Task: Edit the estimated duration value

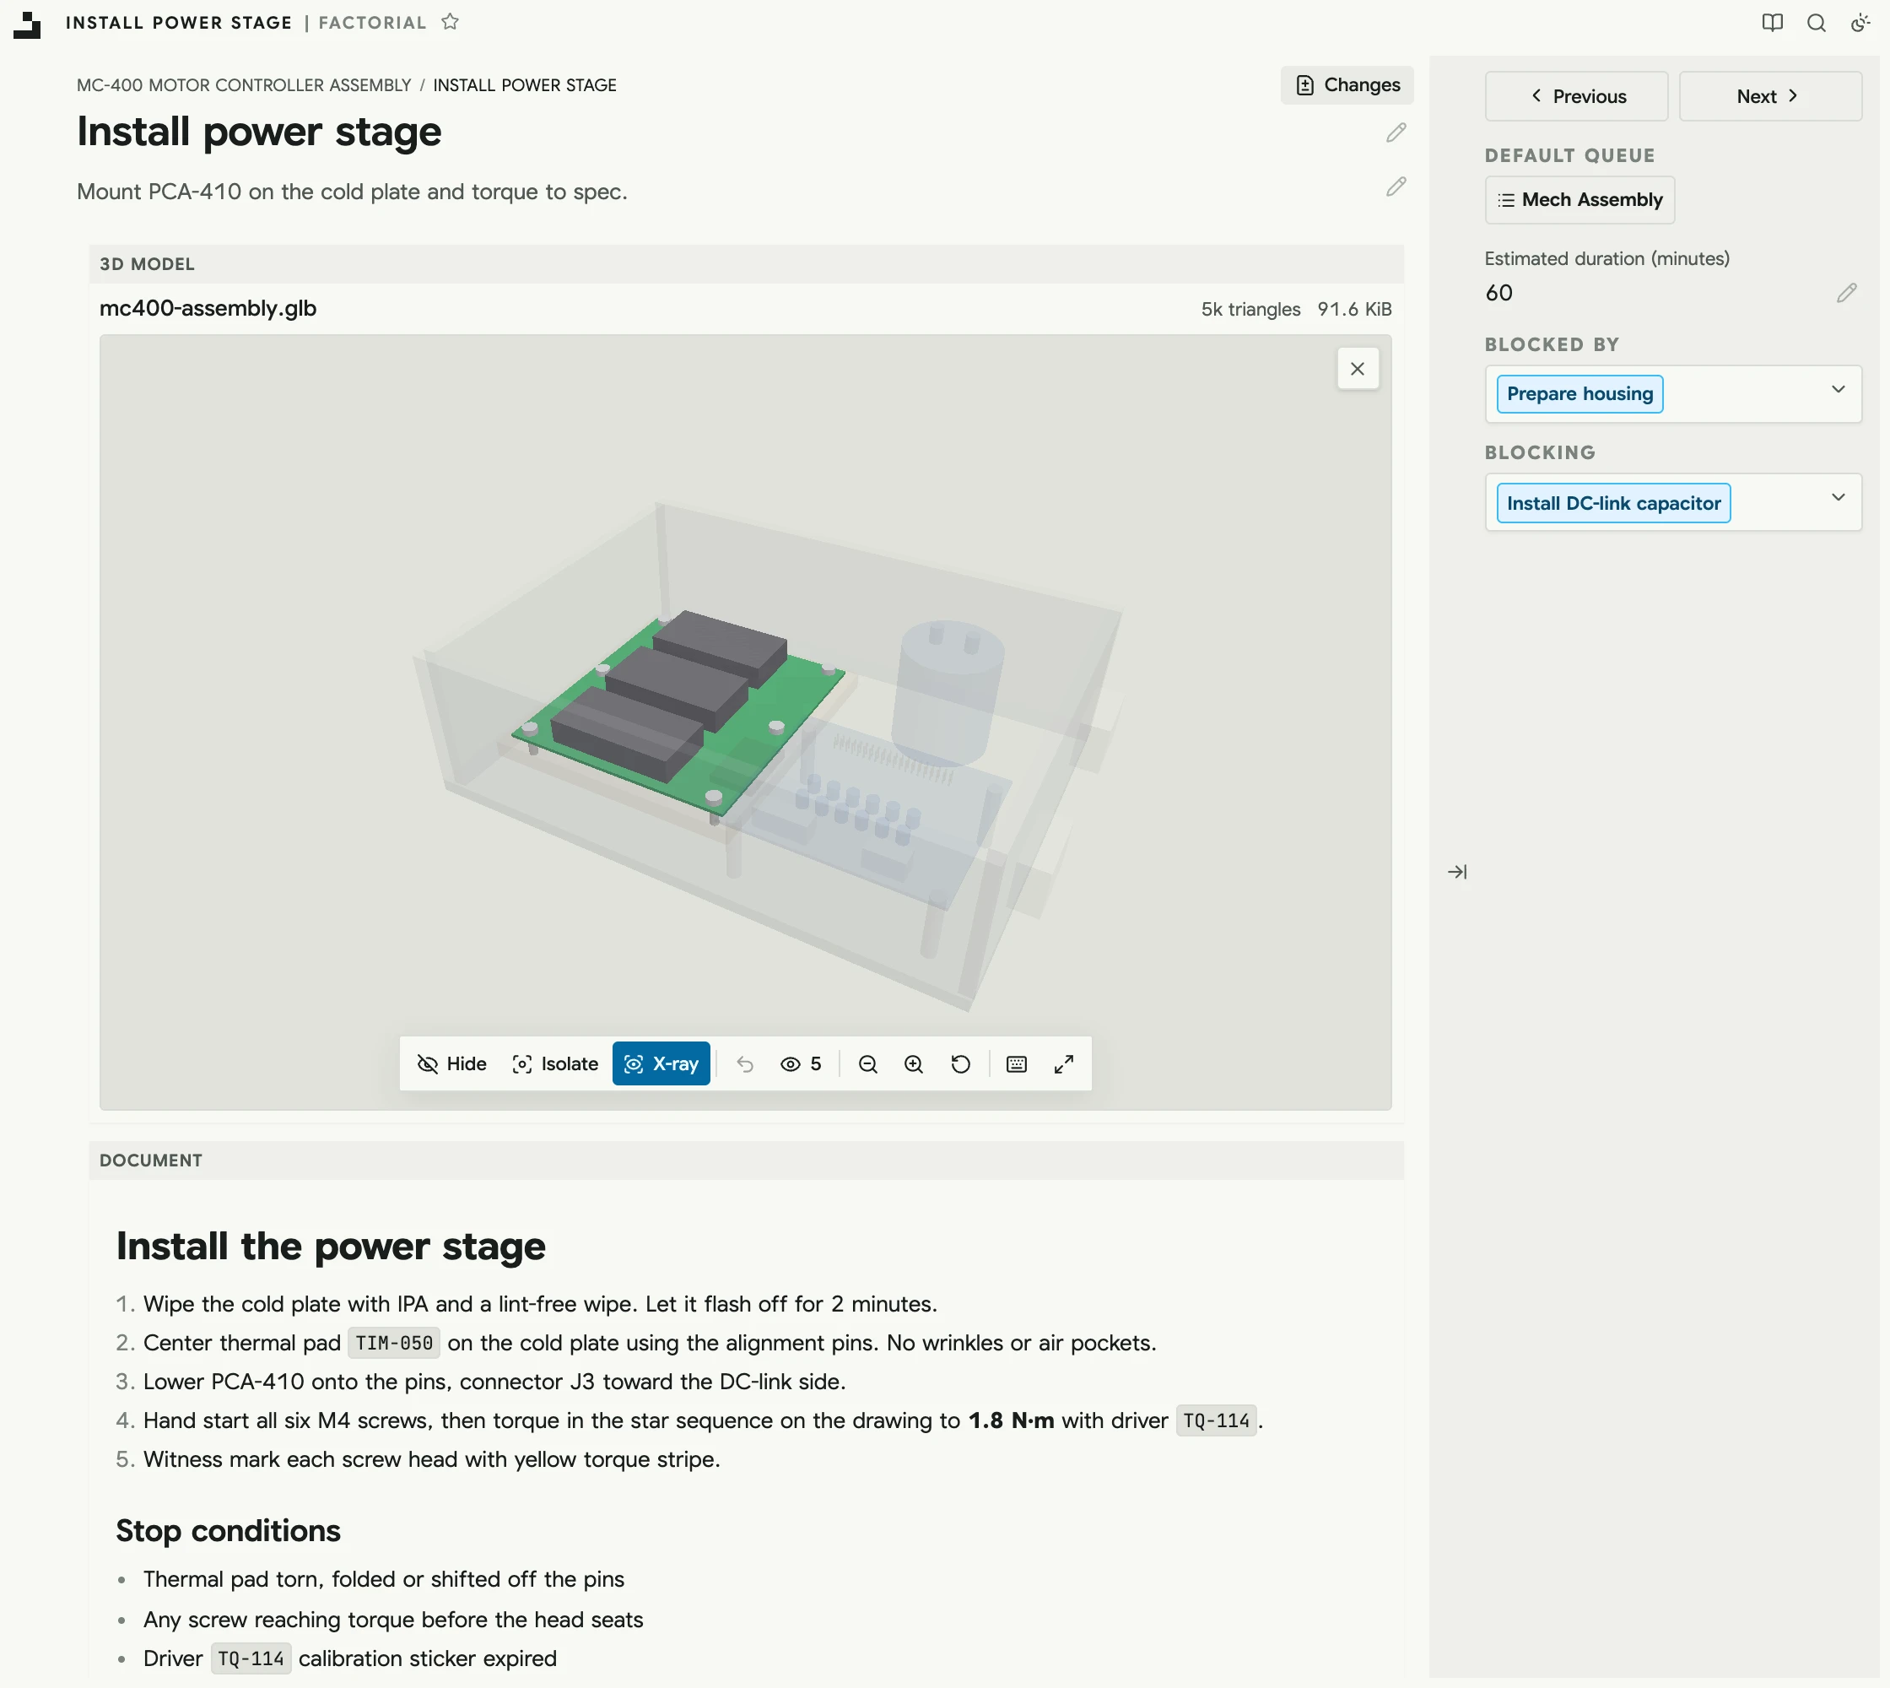Action: click(1846, 293)
